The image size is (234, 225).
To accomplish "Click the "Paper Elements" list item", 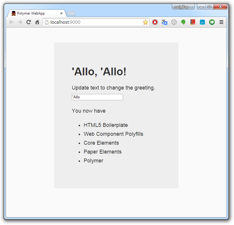I will 103,152.
